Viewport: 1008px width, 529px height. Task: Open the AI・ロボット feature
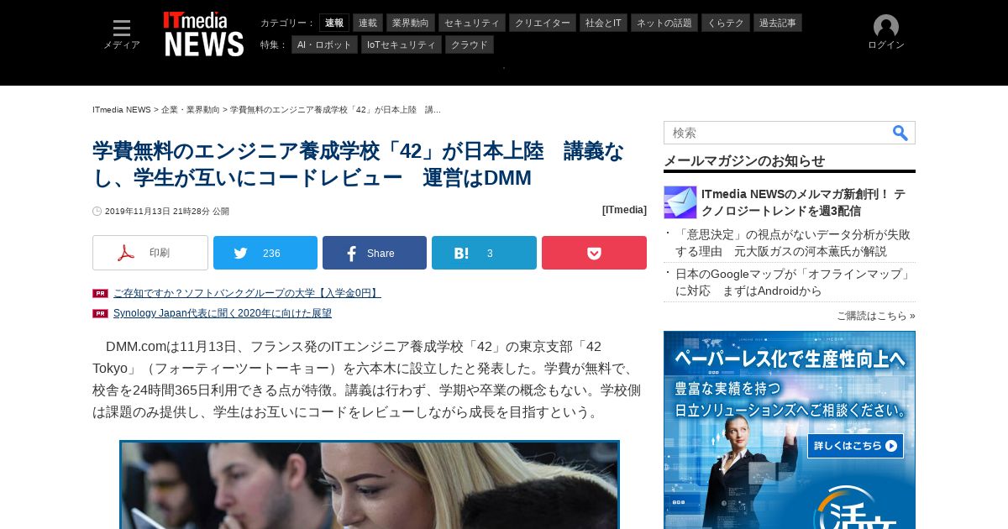tap(324, 45)
